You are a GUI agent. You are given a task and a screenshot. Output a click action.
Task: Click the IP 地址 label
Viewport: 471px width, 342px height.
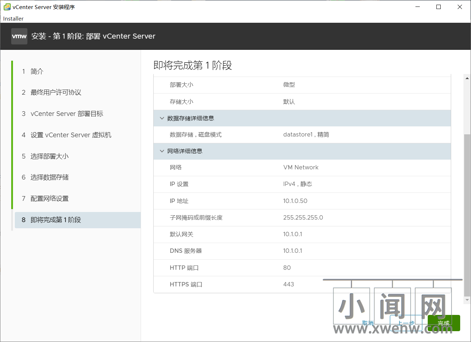click(x=179, y=201)
